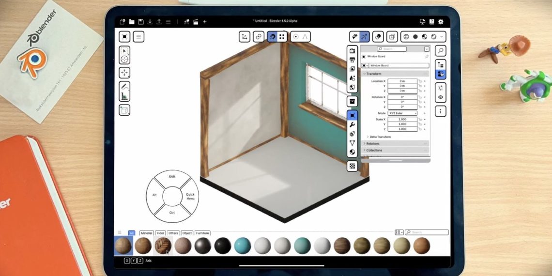
Task: Open the rotation Mode XYZ Euler dropdown
Action: point(402,113)
